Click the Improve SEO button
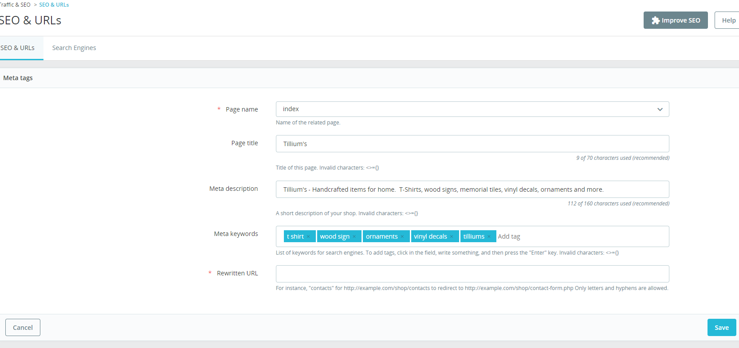739x348 pixels. (x=676, y=20)
